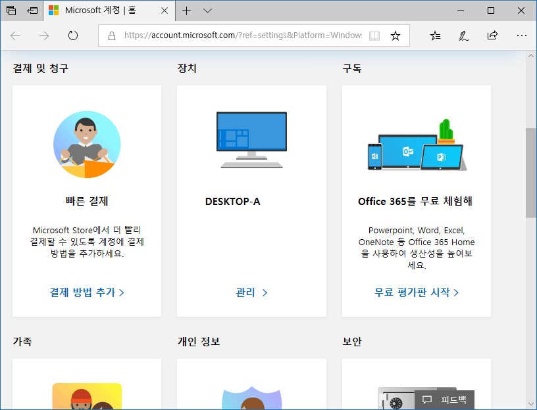Close the Microsoft 계정 tab

165,11
